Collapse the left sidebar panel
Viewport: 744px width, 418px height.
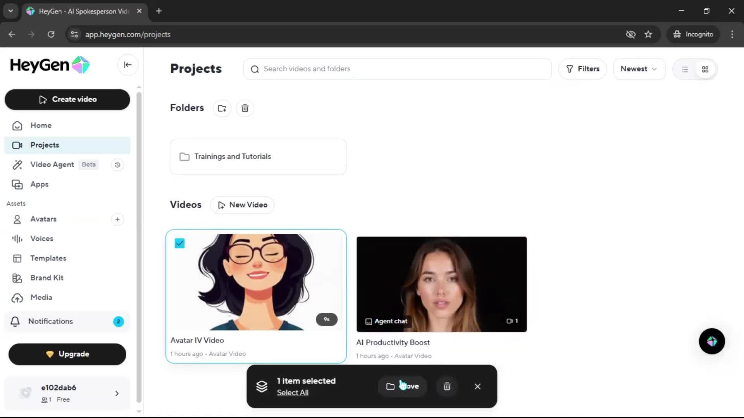(127, 65)
